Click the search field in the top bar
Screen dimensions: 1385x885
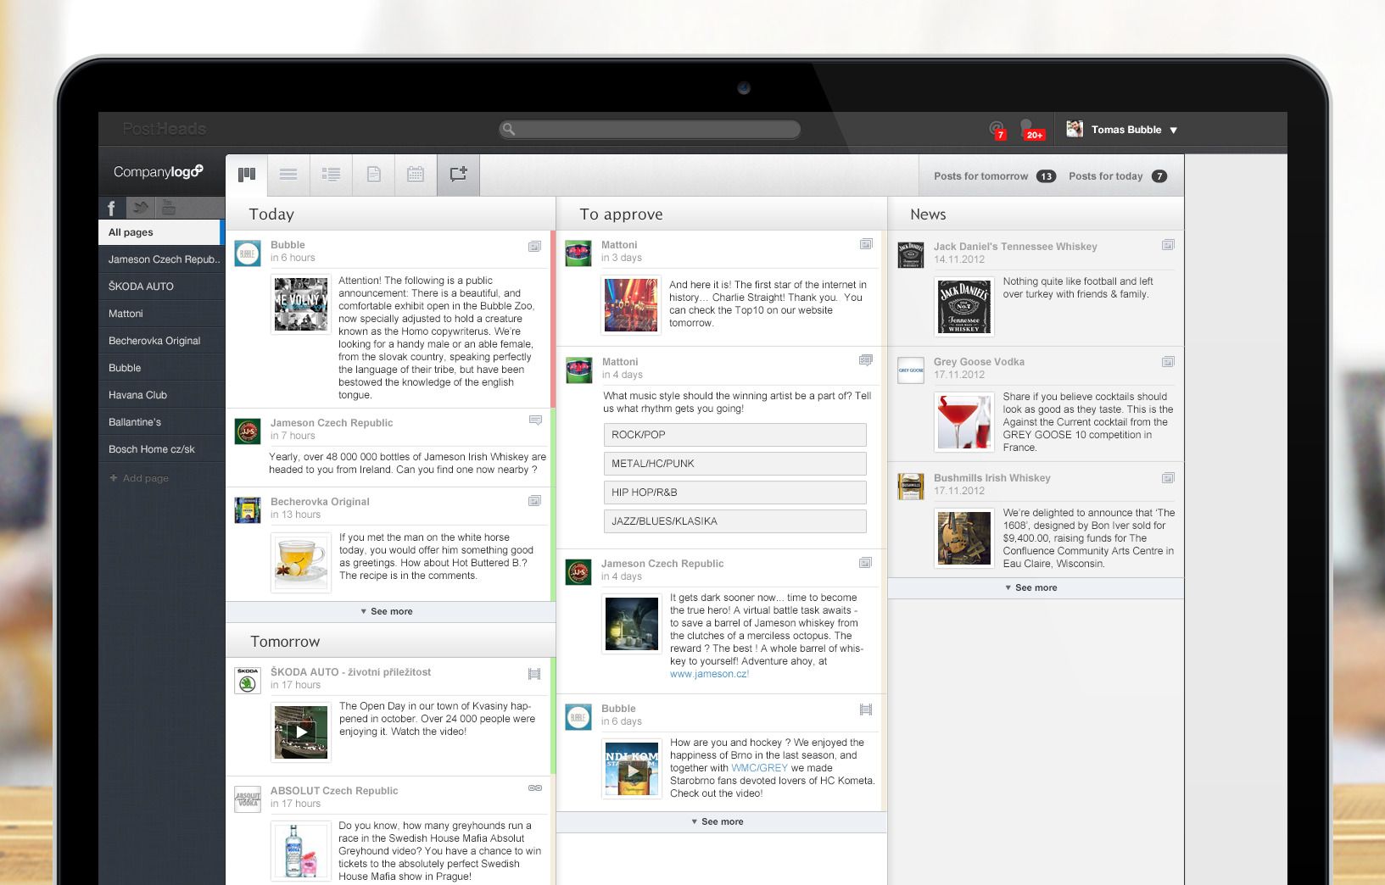tap(649, 129)
